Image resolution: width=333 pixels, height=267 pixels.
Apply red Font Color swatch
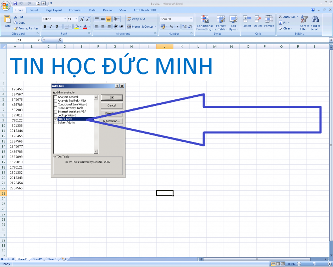[85, 27]
